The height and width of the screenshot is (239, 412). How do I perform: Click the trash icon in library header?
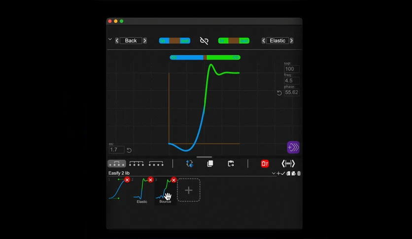[x=299, y=173]
